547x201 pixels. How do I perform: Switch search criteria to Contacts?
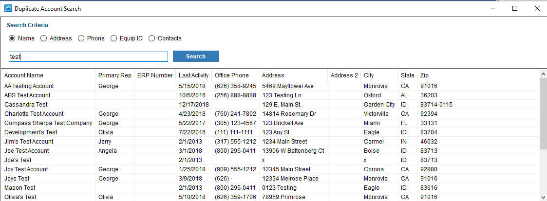[152, 38]
